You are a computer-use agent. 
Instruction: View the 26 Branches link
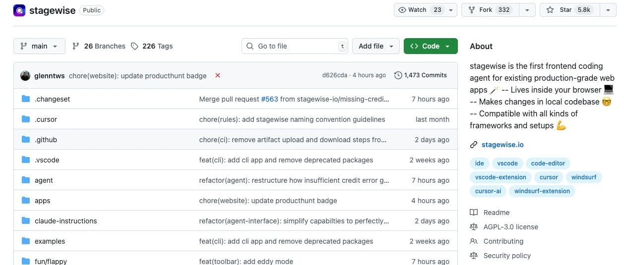[99, 46]
